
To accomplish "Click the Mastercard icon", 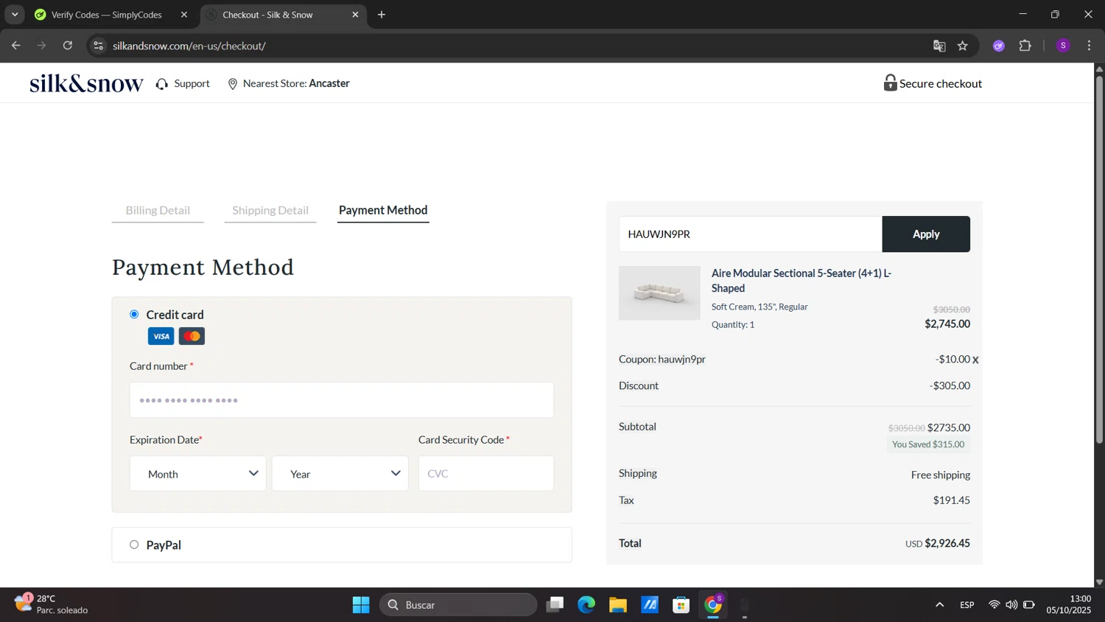I will pyautogui.click(x=192, y=336).
